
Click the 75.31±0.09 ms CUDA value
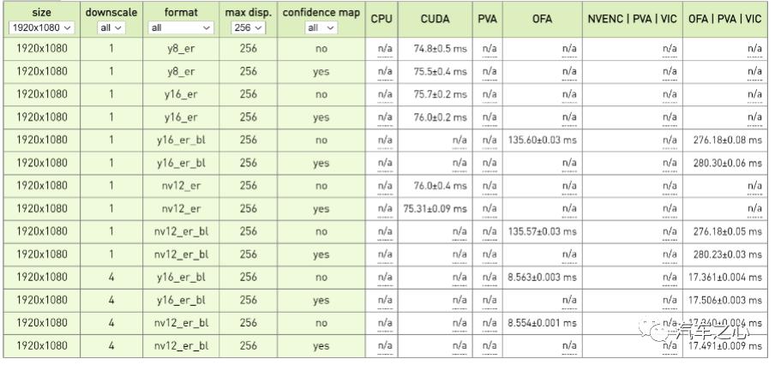point(435,208)
